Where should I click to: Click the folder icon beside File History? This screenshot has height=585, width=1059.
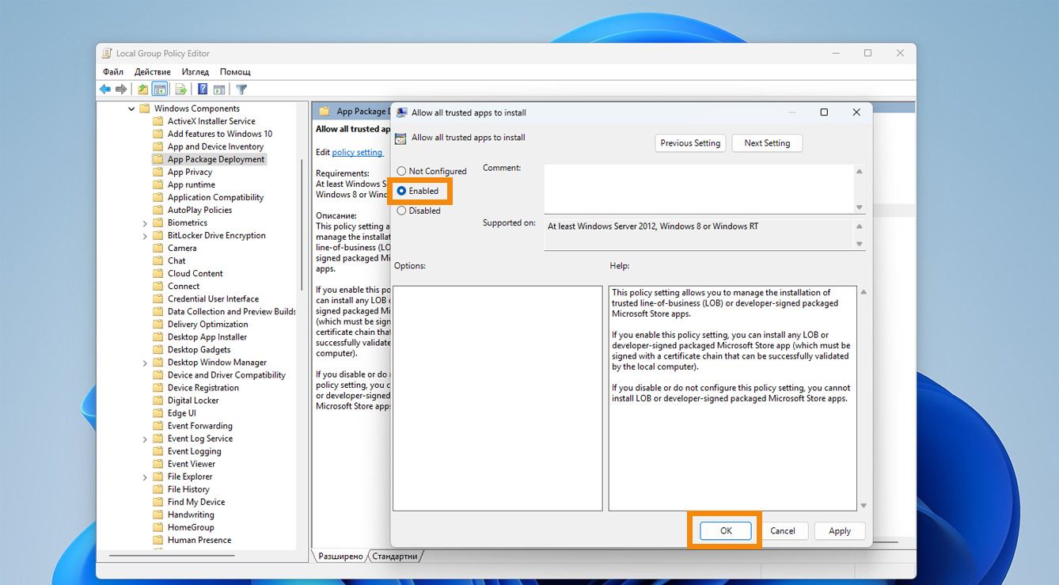(158, 489)
